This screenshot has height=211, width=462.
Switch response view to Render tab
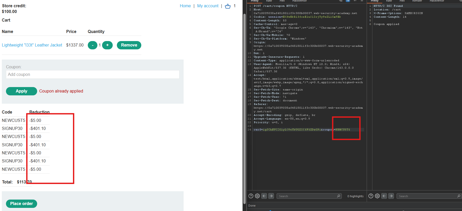coord(417,1)
